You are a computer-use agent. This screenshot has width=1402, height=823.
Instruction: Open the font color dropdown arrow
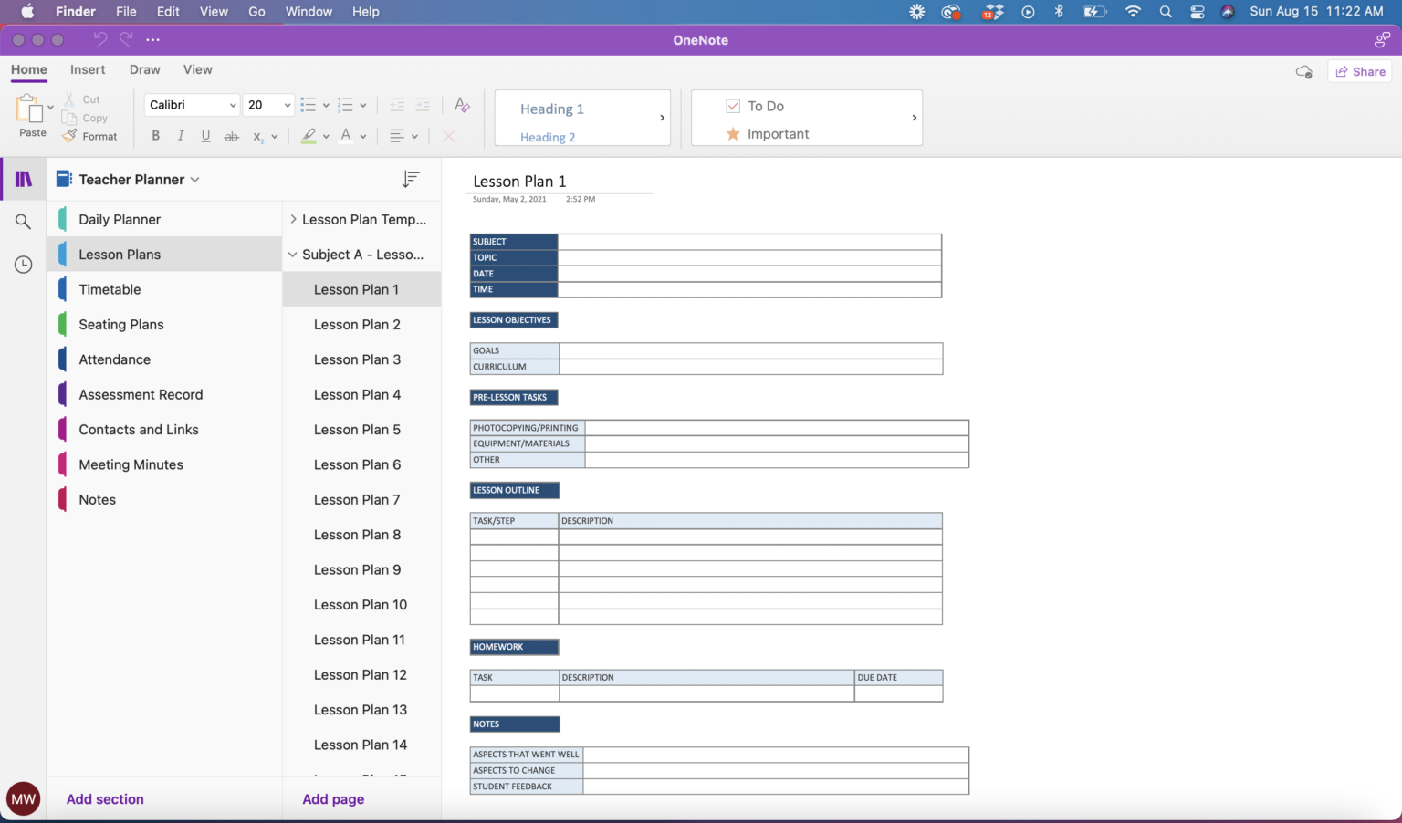pyautogui.click(x=363, y=136)
